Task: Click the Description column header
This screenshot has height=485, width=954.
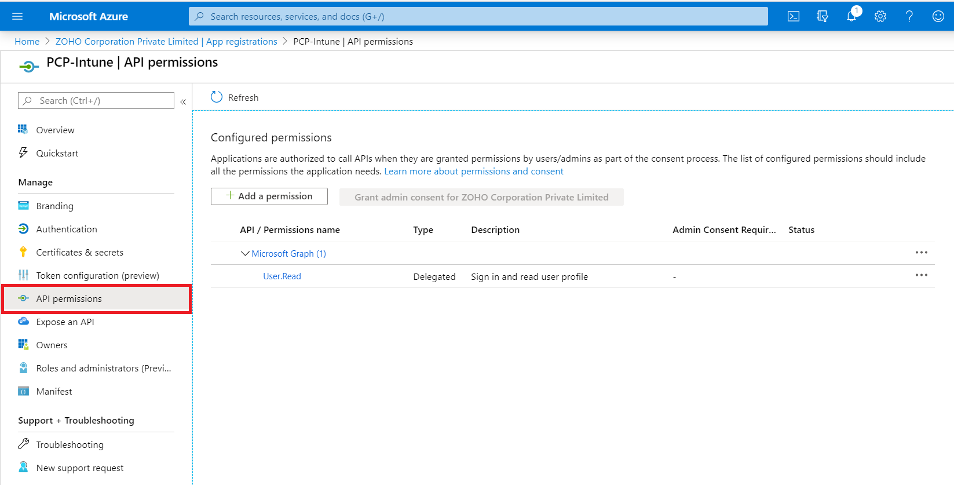Action: pos(495,230)
